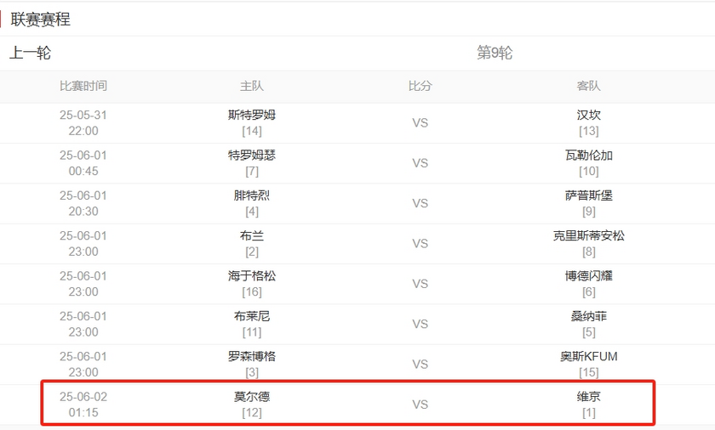This screenshot has width=715, height=430.
Task: Click the 第9轮 round label
Action: point(495,54)
